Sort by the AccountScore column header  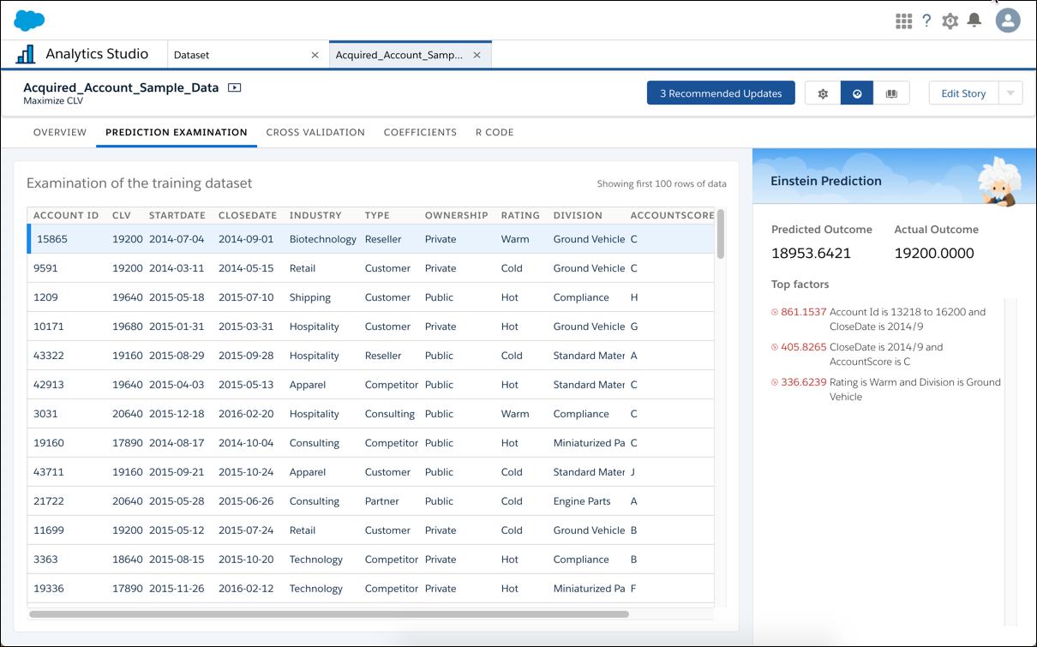click(672, 215)
